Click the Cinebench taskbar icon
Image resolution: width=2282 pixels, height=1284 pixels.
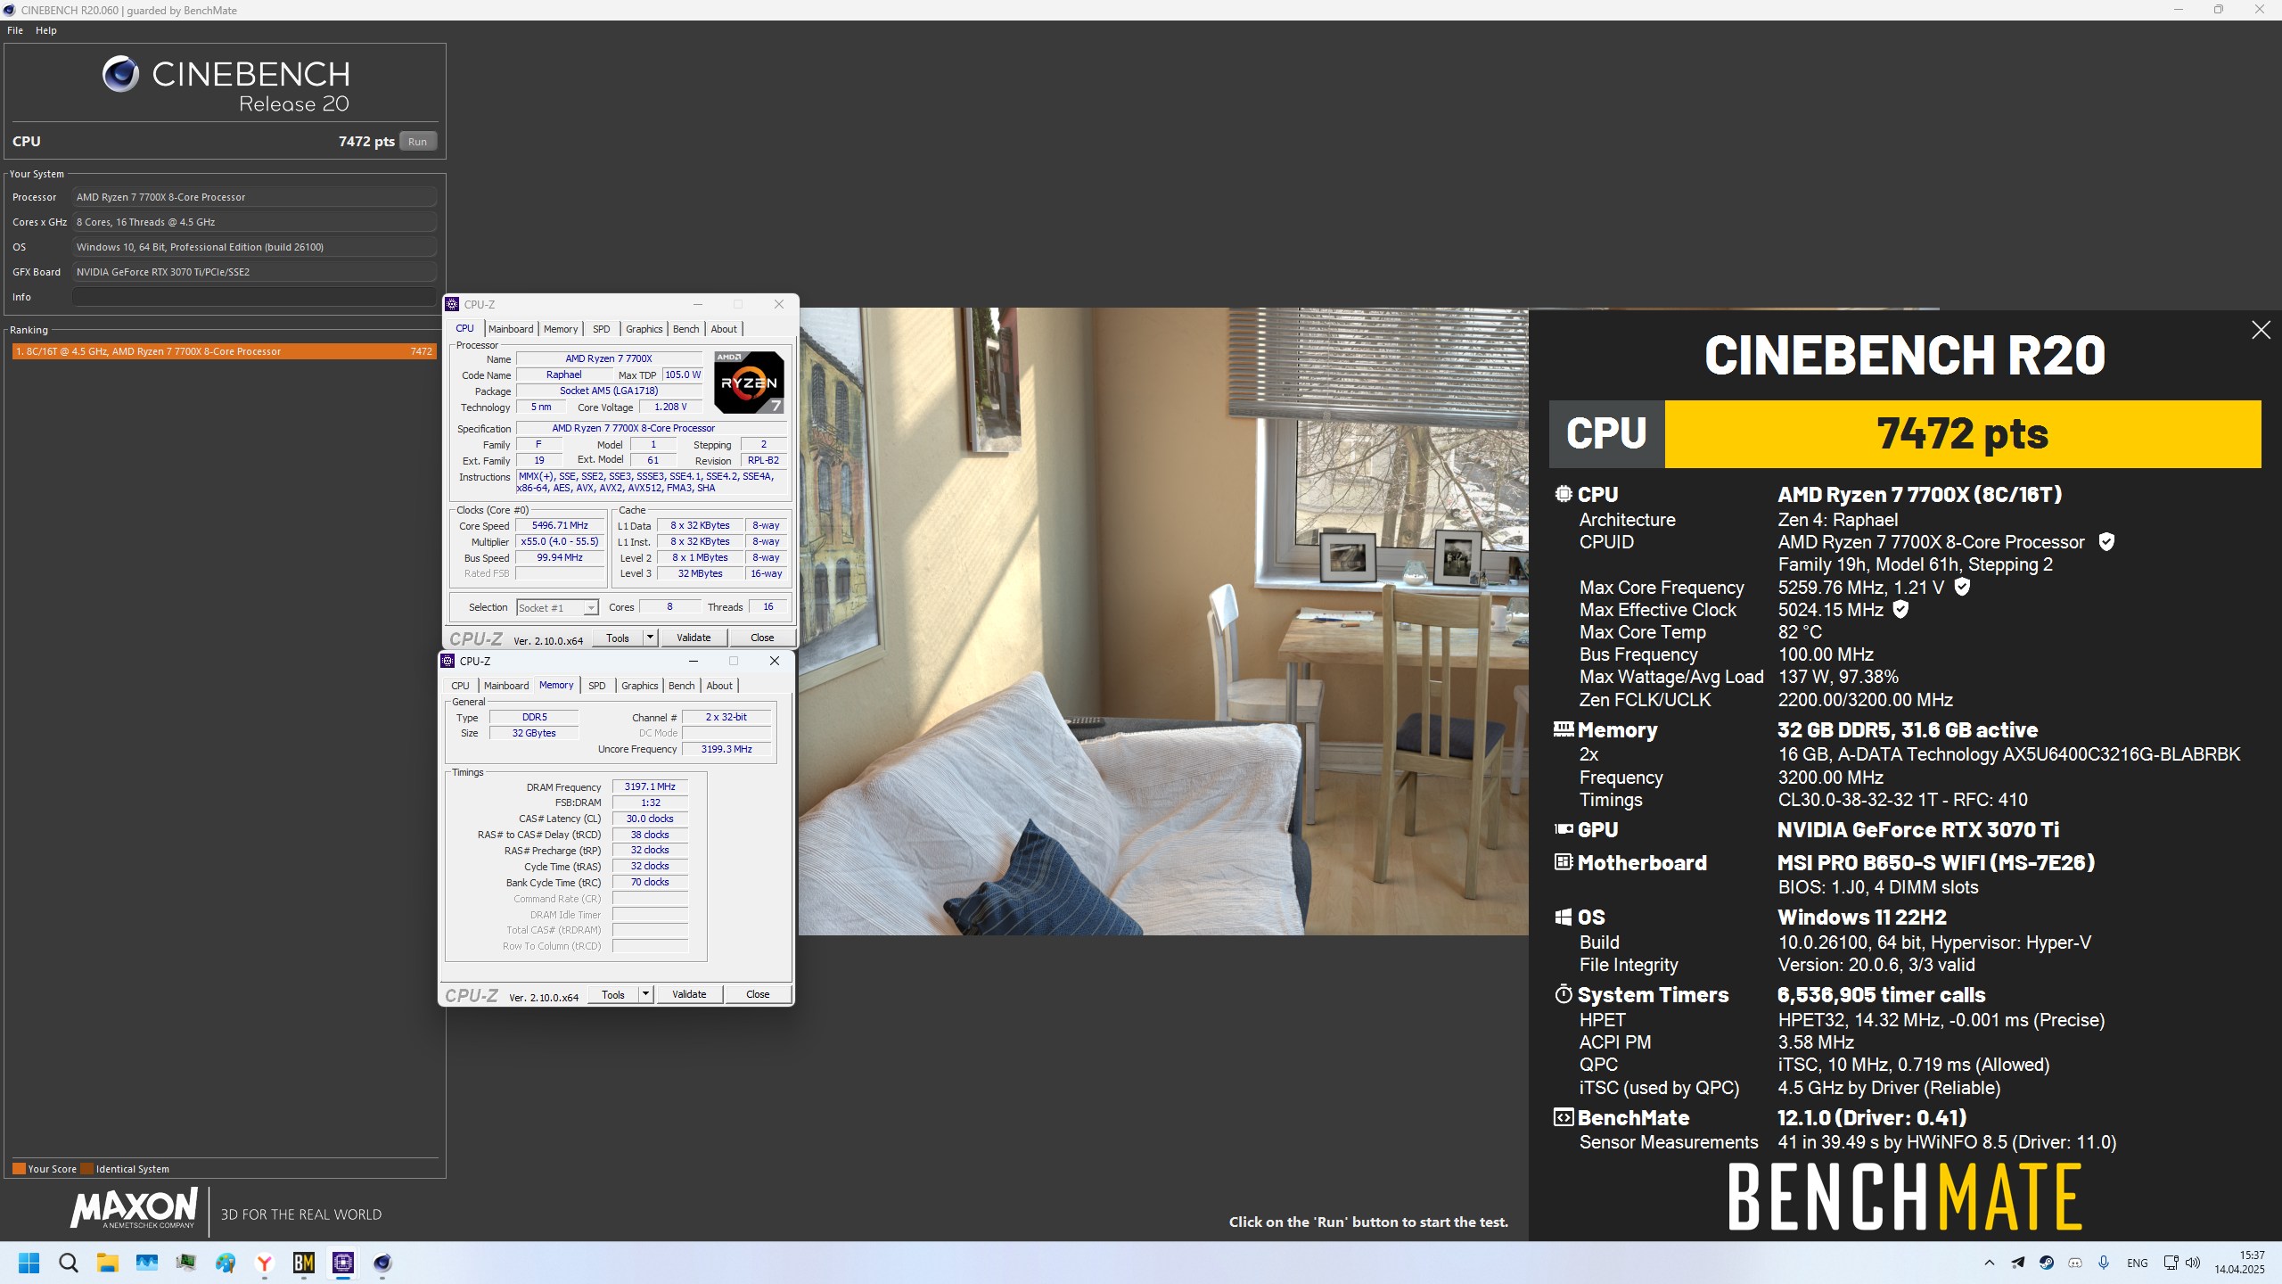pos(382,1263)
